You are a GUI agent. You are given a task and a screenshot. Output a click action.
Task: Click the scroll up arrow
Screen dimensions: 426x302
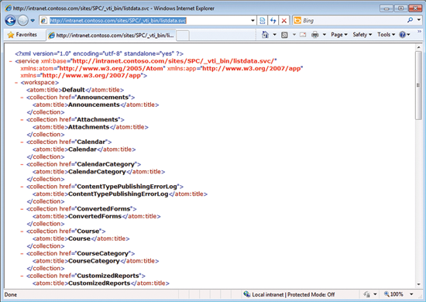pos(419,47)
